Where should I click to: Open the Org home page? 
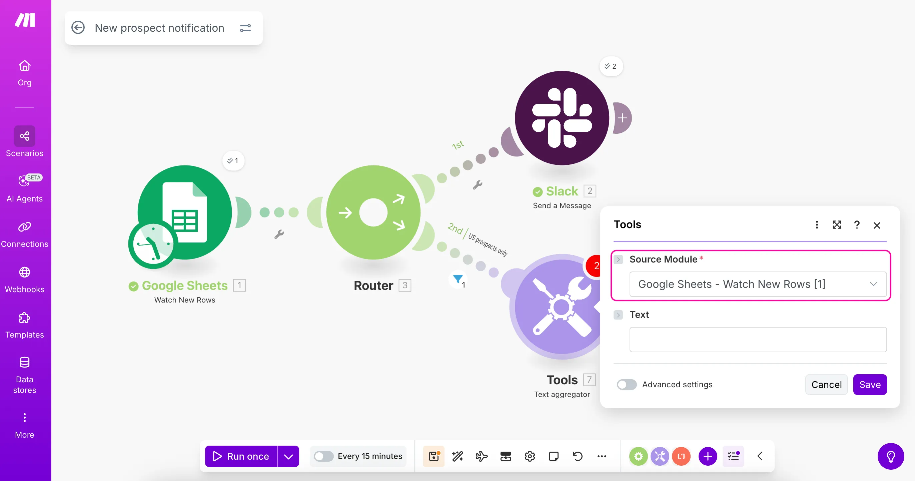click(x=25, y=73)
